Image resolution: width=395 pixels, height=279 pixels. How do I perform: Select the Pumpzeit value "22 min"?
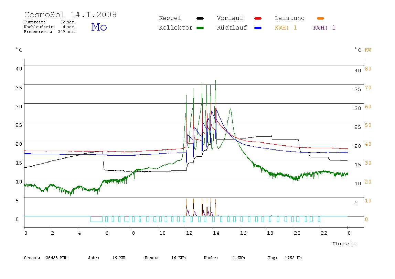click(x=67, y=22)
